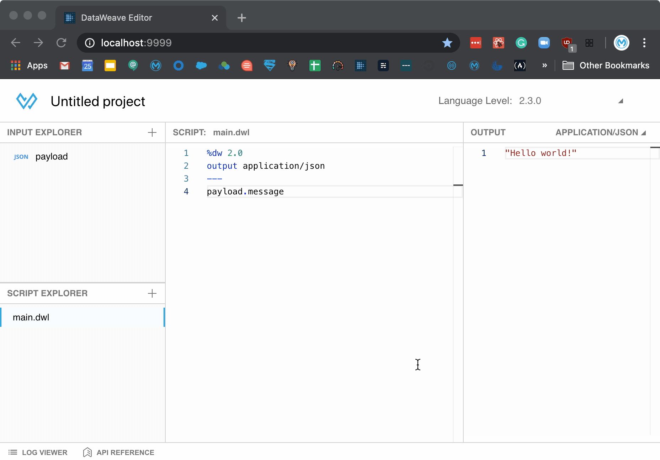
Task: Add a new script in Script Explorer
Action: (152, 293)
